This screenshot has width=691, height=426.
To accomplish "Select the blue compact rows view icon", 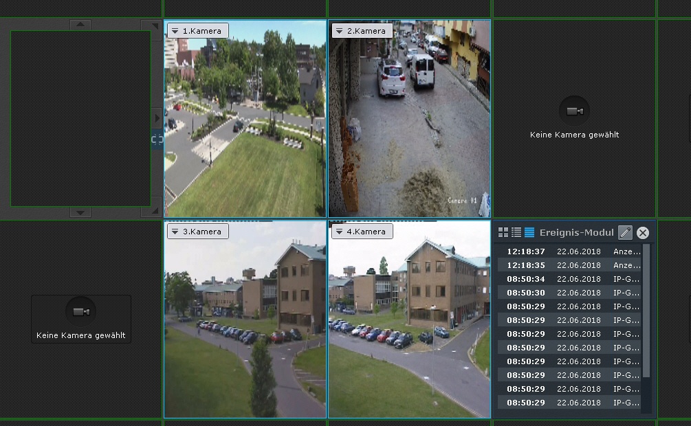I will [x=529, y=232].
